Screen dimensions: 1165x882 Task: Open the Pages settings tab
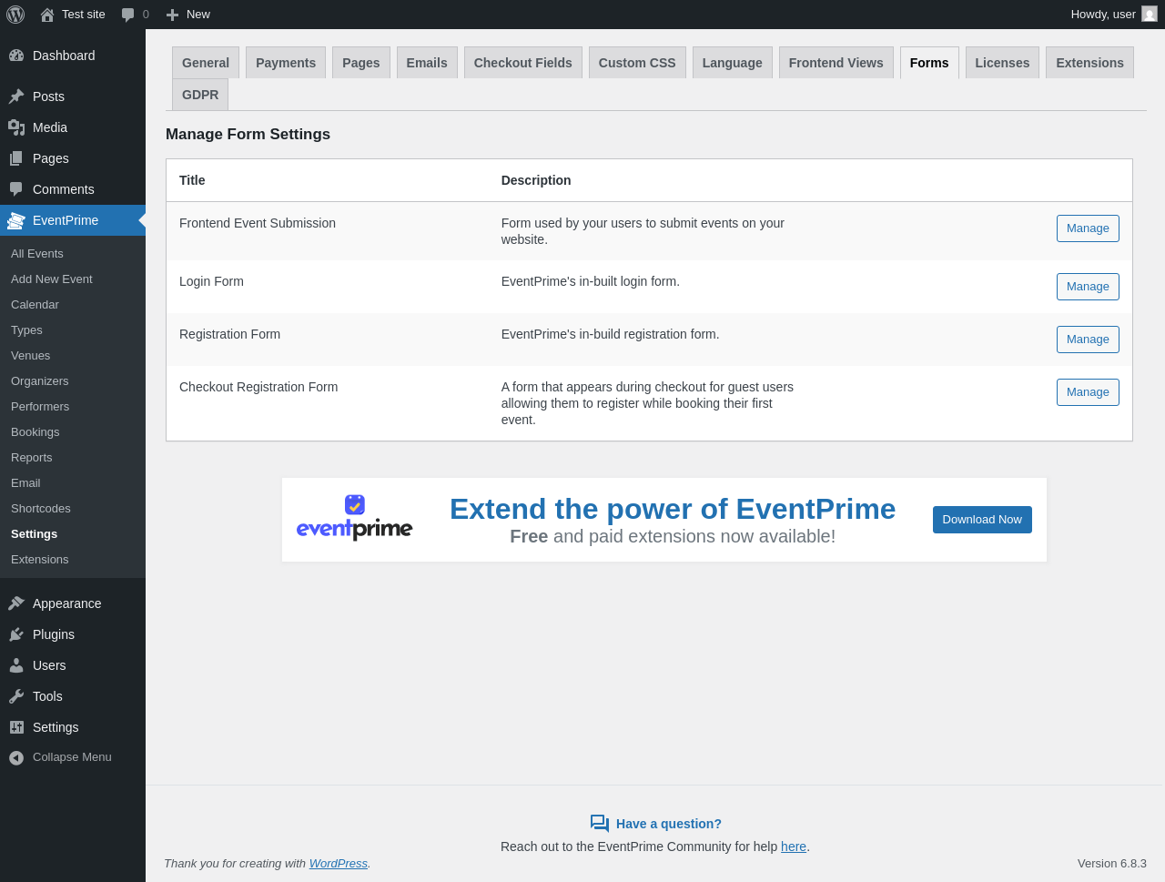(361, 63)
